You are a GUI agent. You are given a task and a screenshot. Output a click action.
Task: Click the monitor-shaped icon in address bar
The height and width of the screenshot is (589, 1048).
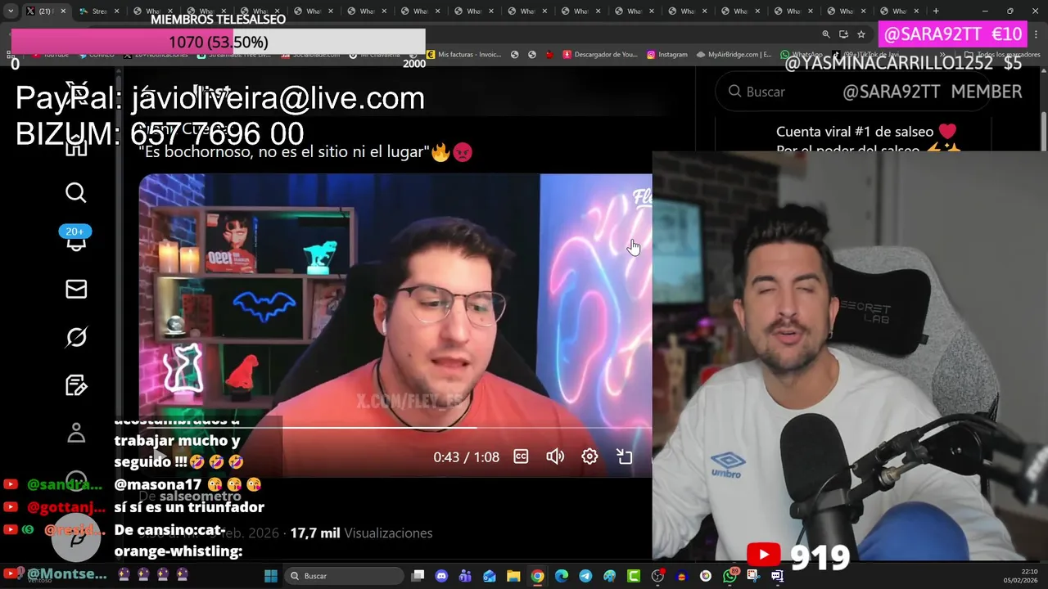click(x=843, y=34)
